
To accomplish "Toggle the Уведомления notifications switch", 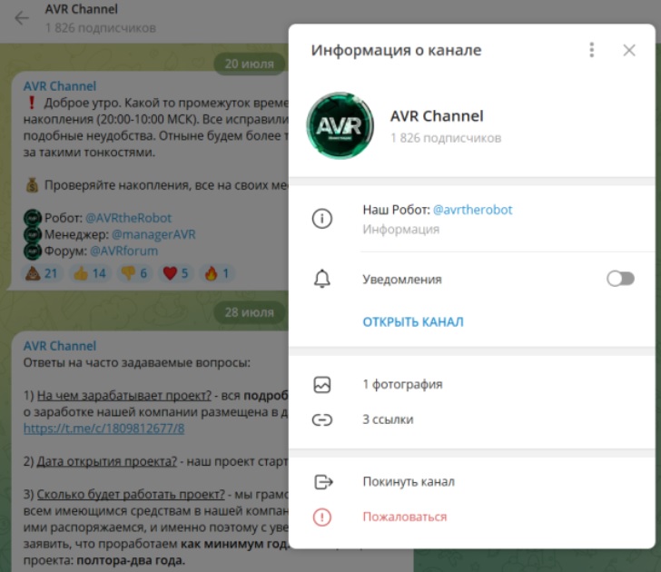I will 620,279.
